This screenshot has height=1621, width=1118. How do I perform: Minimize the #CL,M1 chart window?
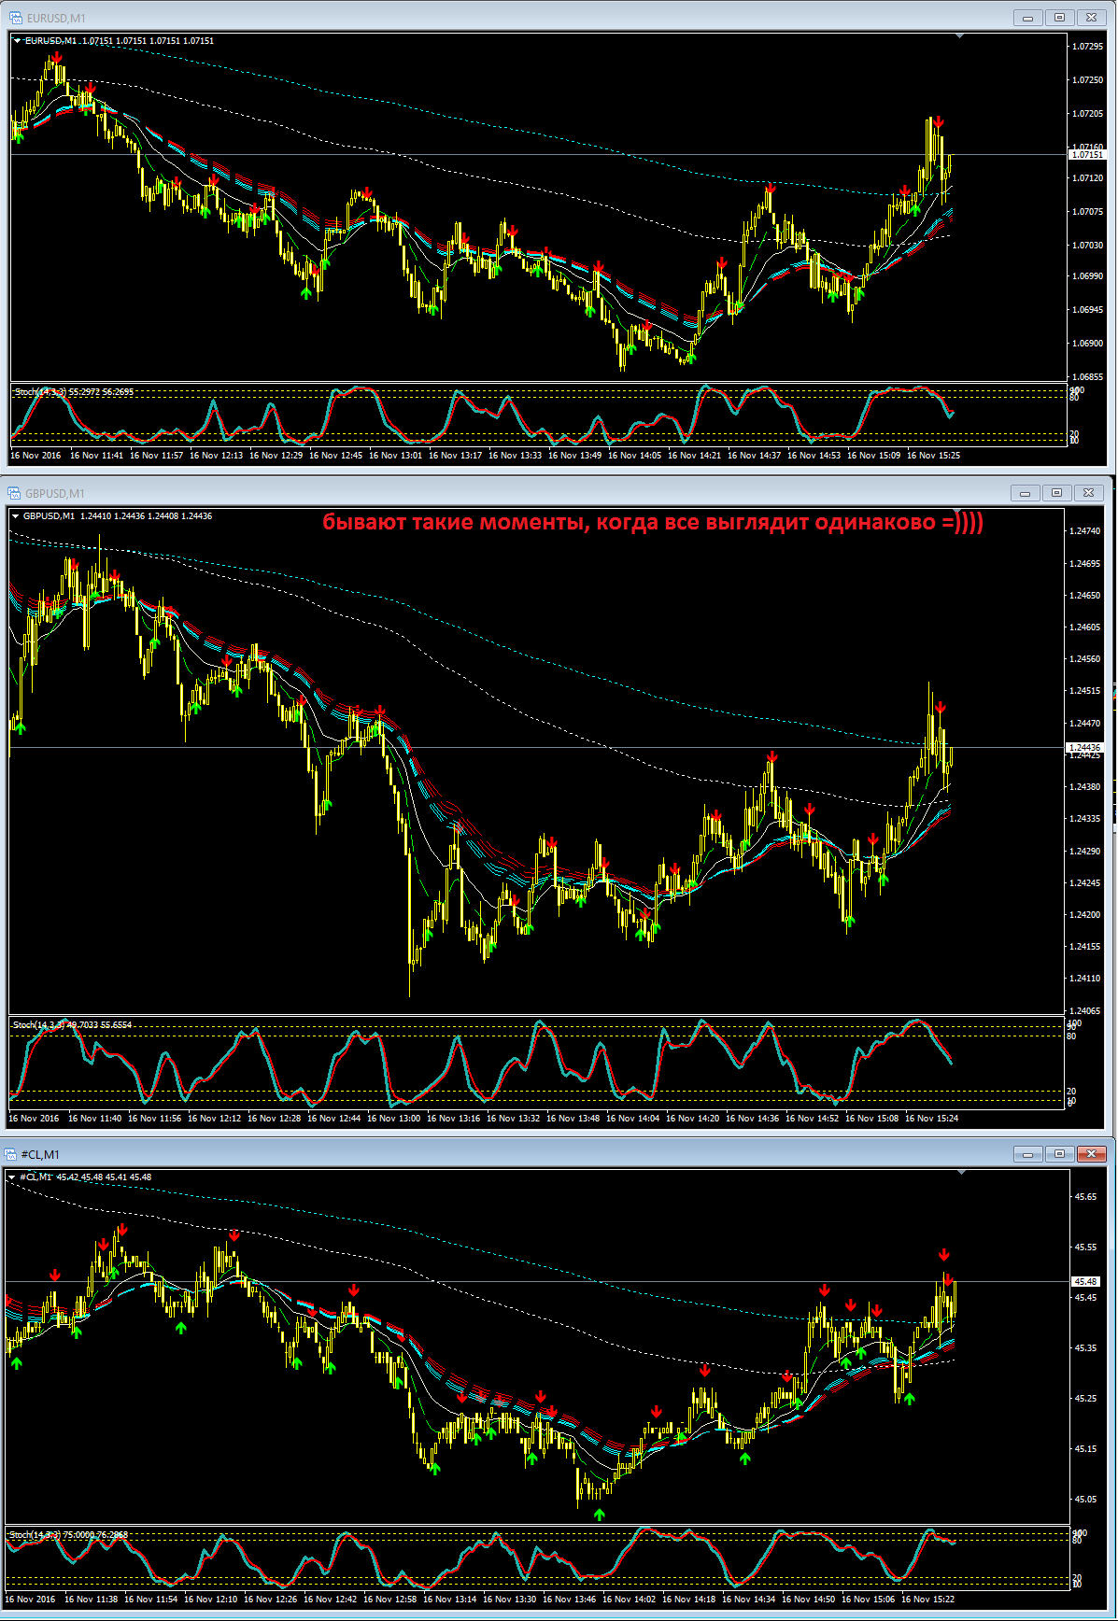pyautogui.click(x=1029, y=1154)
